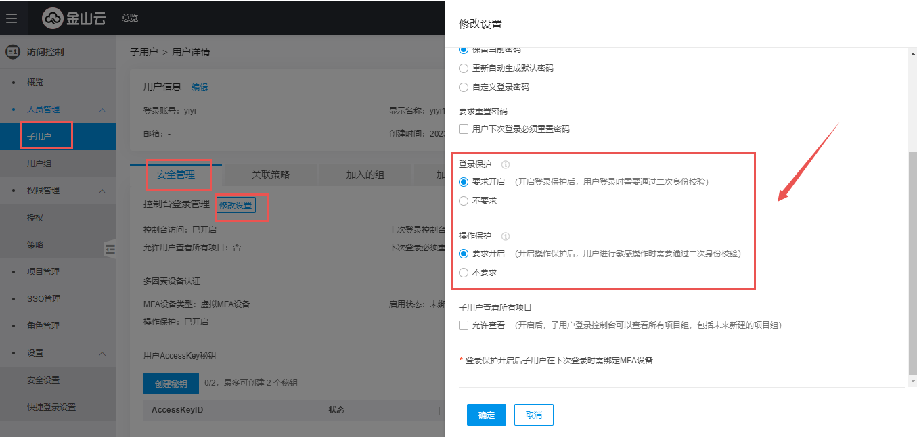Click the info icon beside 登录保护
The height and width of the screenshot is (437, 917).
click(x=505, y=164)
